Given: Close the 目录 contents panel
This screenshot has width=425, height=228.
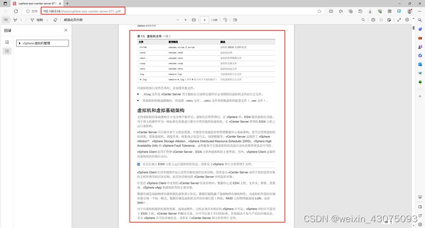Looking at the screenshot, I should click(x=66, y=30).
